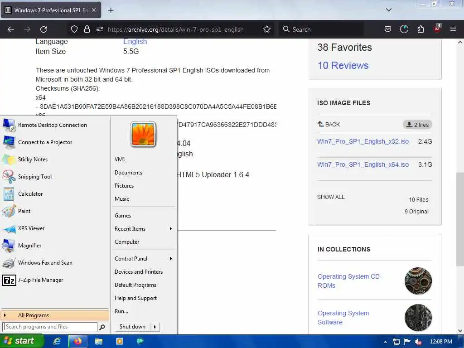
Task: Click the taskbar clock 12:08 PM
Action: pos(441,342)
